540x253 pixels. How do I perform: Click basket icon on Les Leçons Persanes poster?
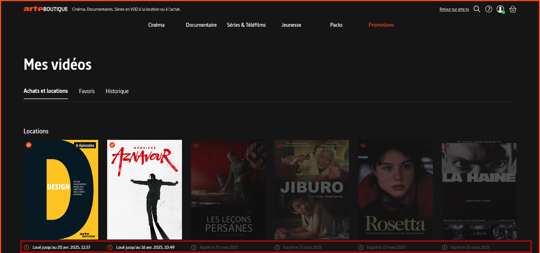(196, 145)
